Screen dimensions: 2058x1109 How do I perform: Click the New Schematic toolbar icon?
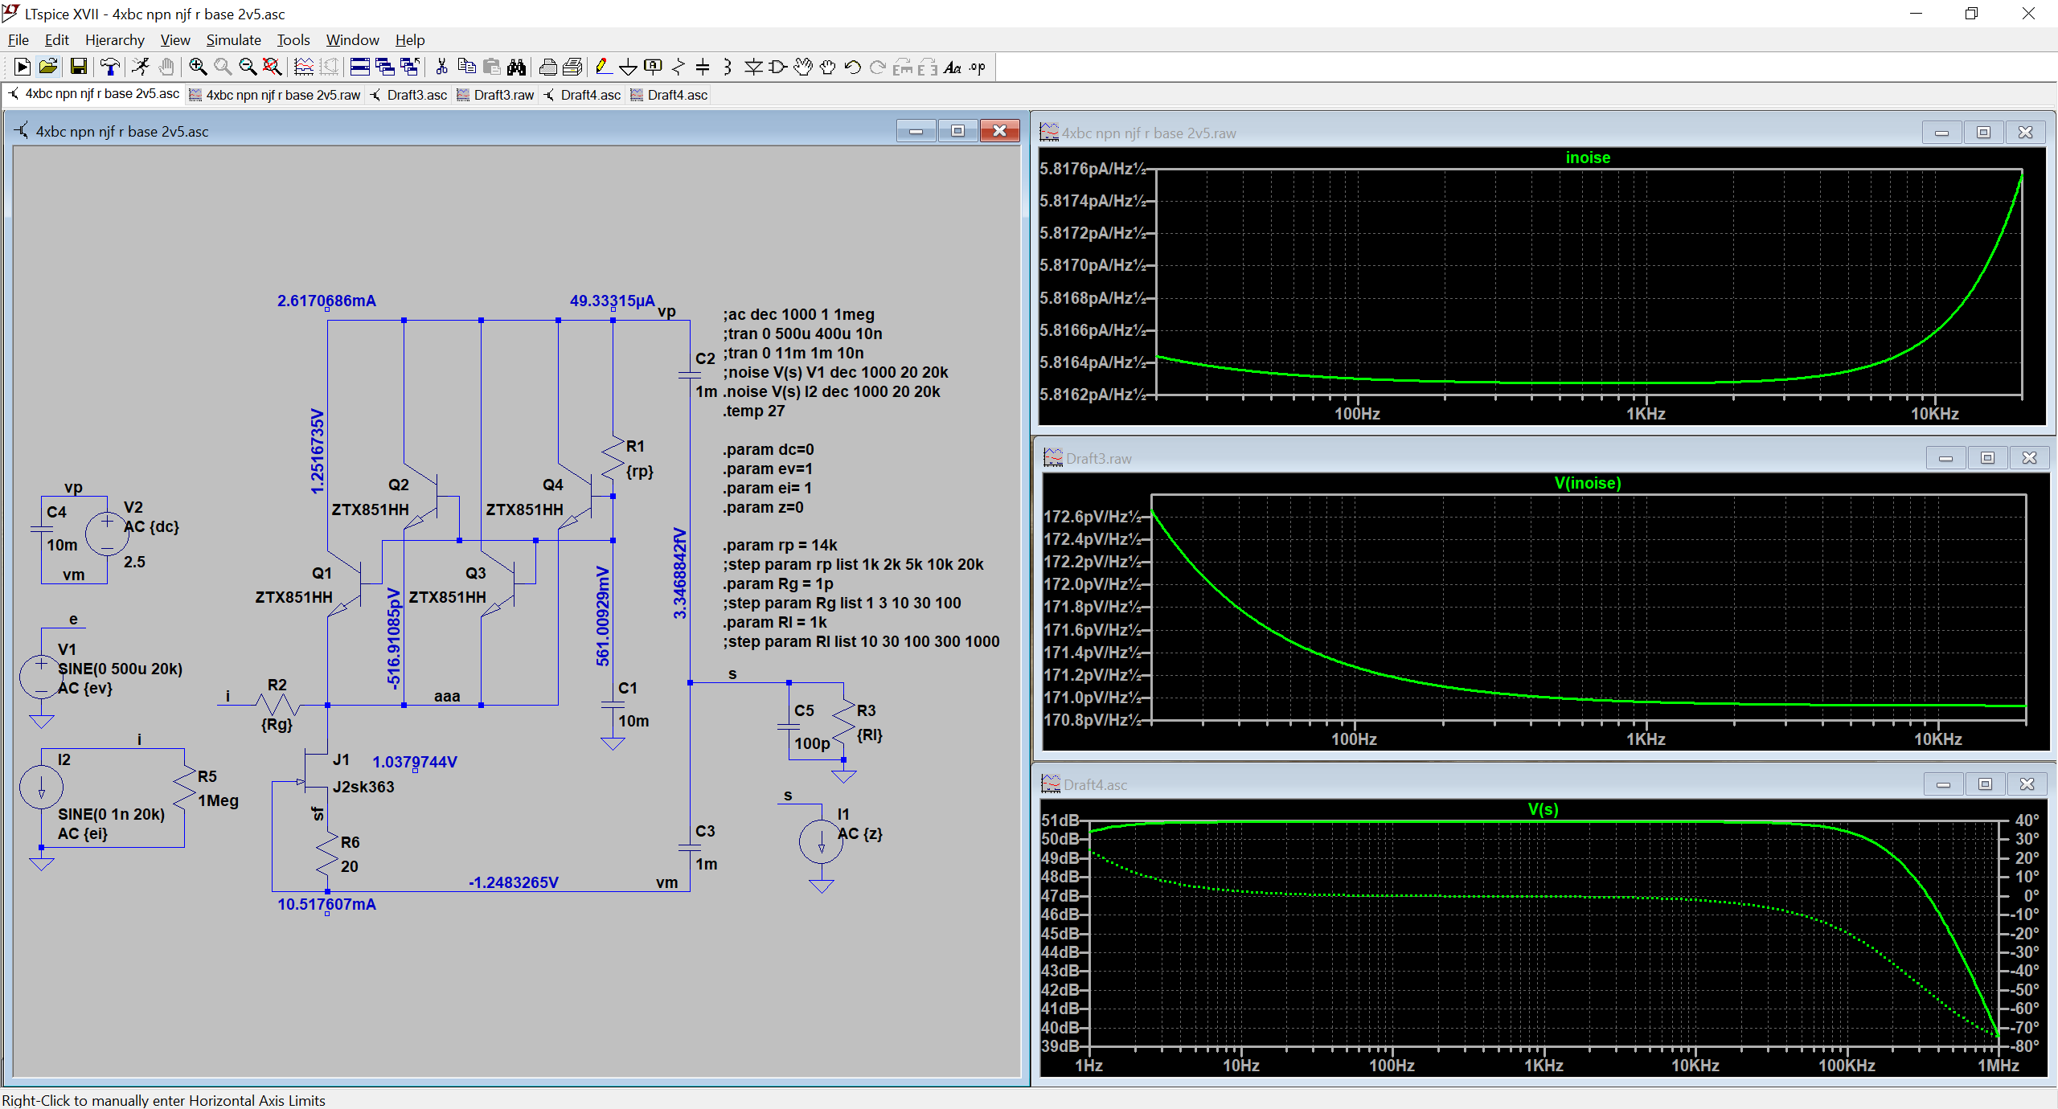tap(23, 68)
